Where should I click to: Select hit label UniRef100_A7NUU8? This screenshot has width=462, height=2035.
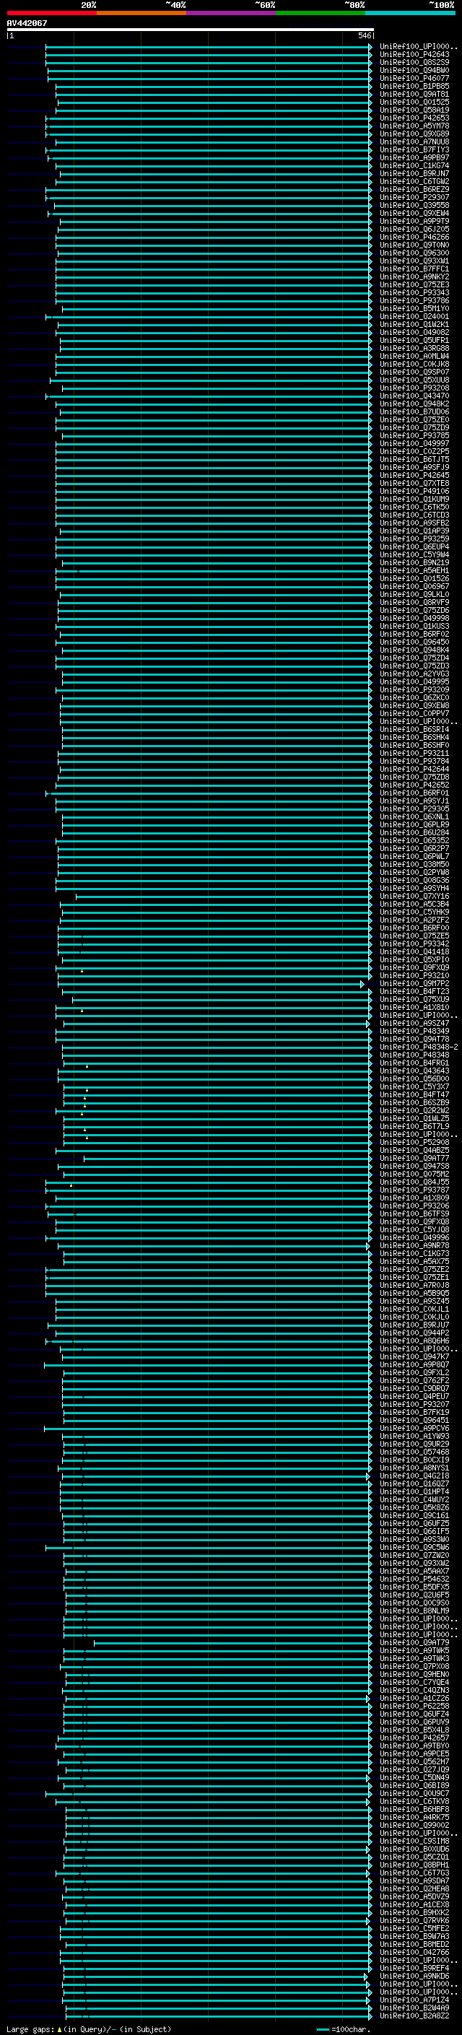[x=414, y=141]
